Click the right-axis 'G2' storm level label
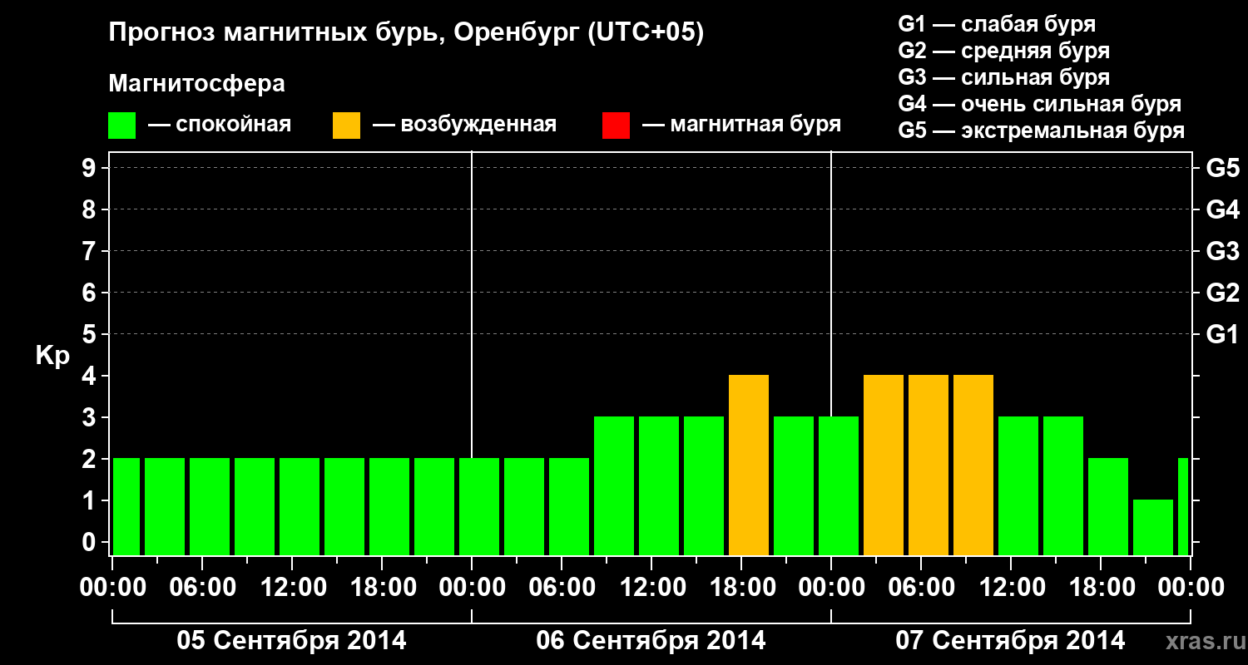This screenshot has height=665, width=1248. (1223, 293)
